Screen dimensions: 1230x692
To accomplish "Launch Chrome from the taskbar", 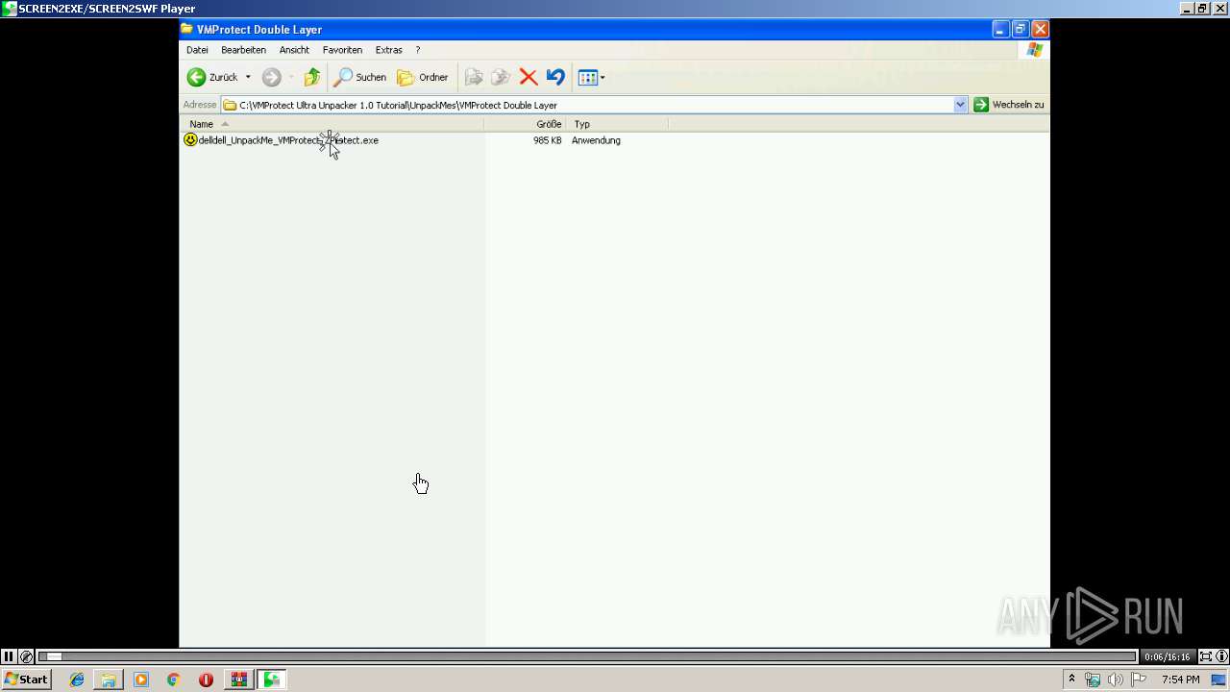I will [x=174, y=680].
